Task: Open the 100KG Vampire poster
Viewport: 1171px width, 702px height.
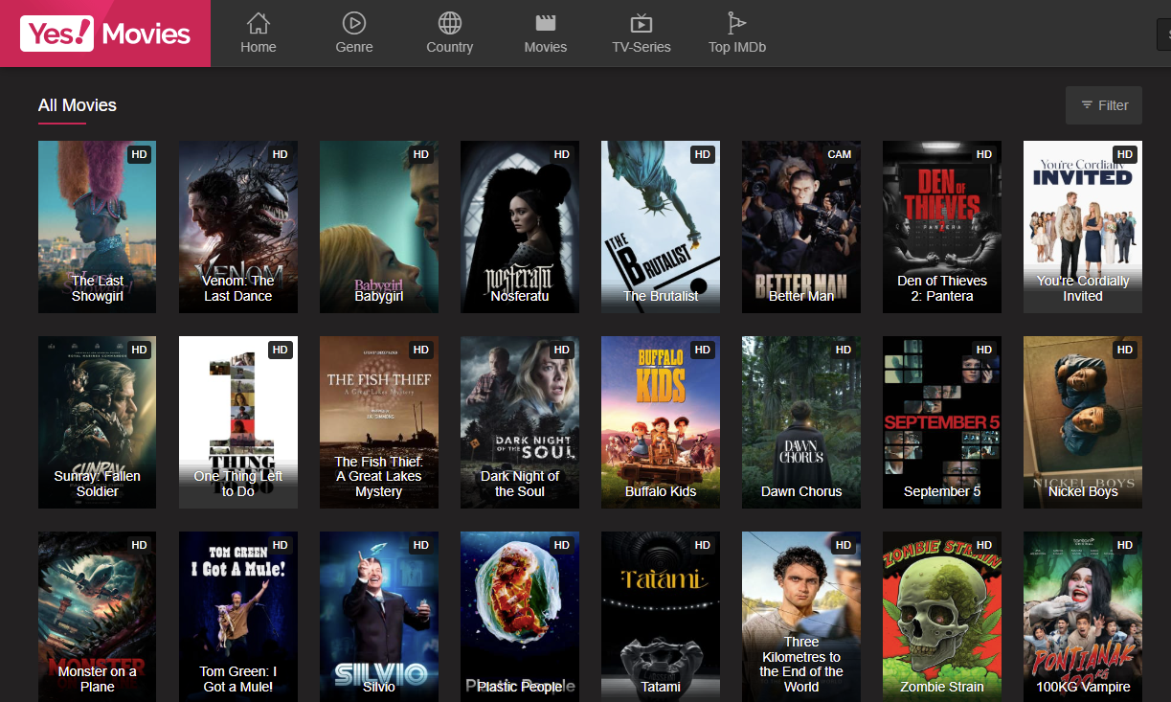Action: [1083, 617]
